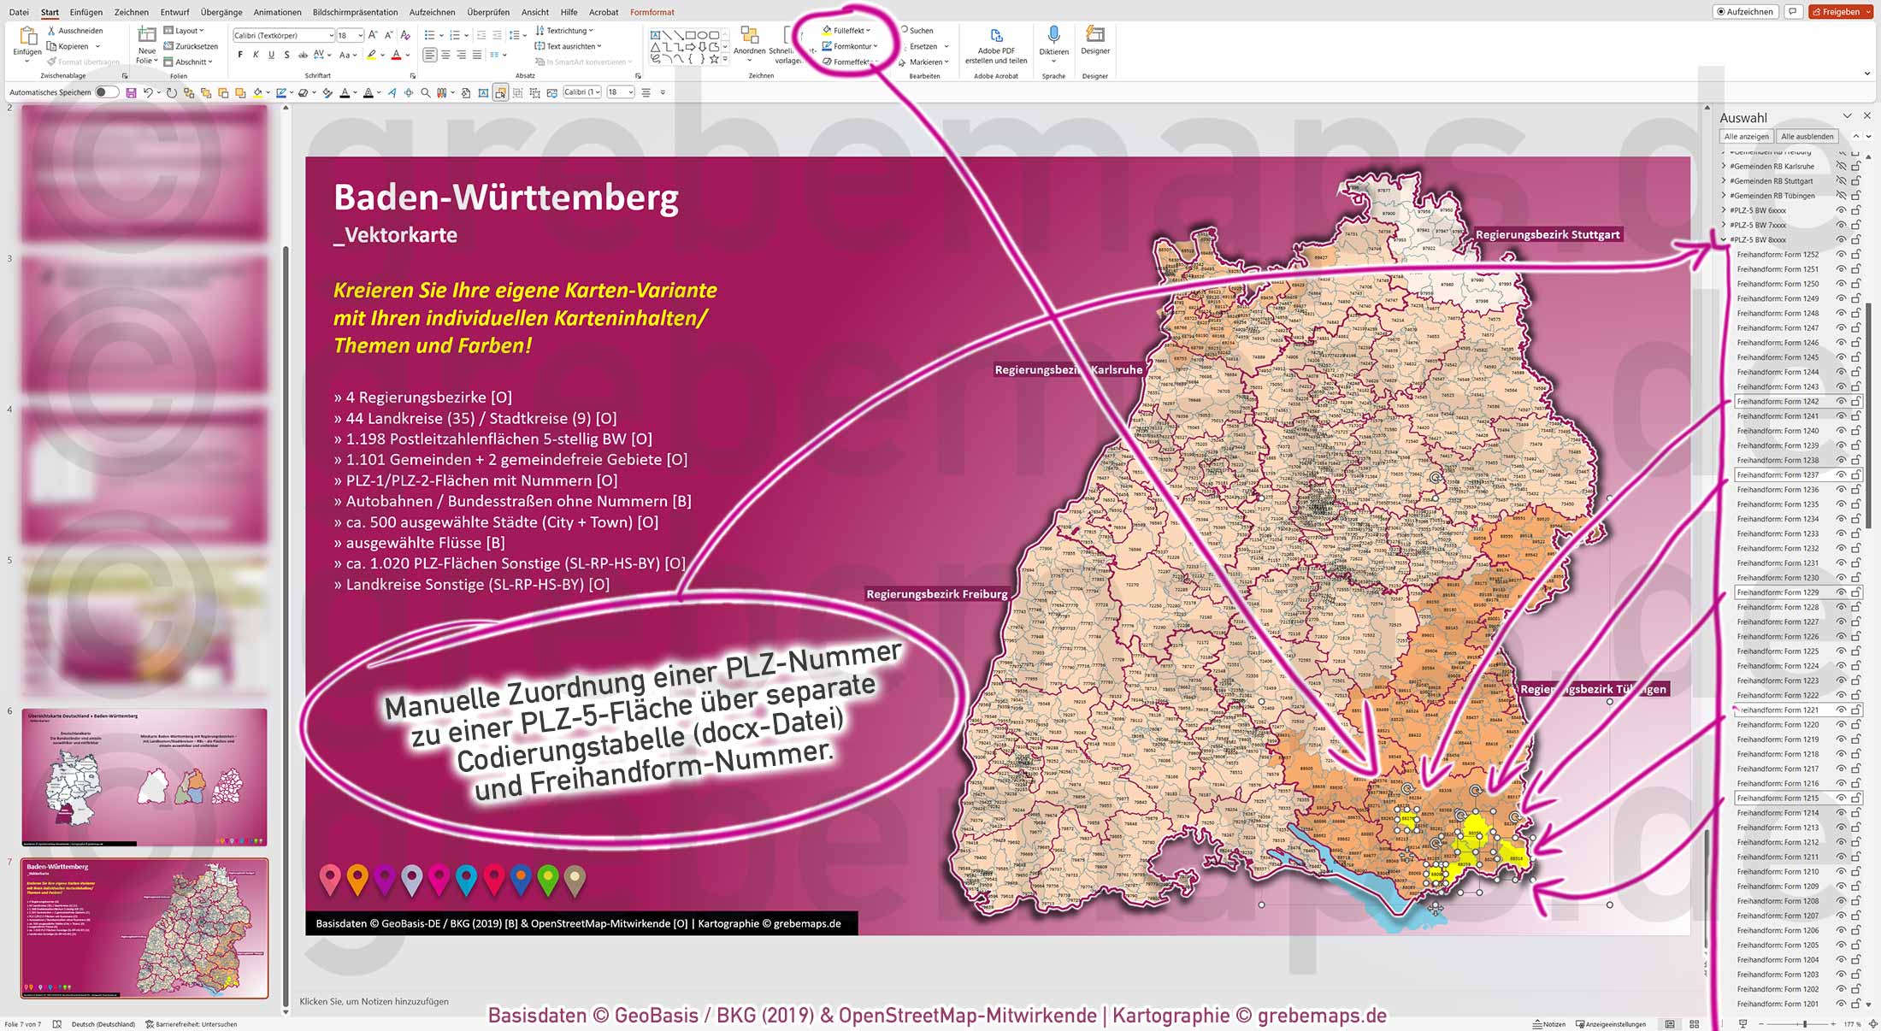Collapse the #PLZ-5 BW 8xxxx group
Screen dimensions: 1881x1031
1723,239
